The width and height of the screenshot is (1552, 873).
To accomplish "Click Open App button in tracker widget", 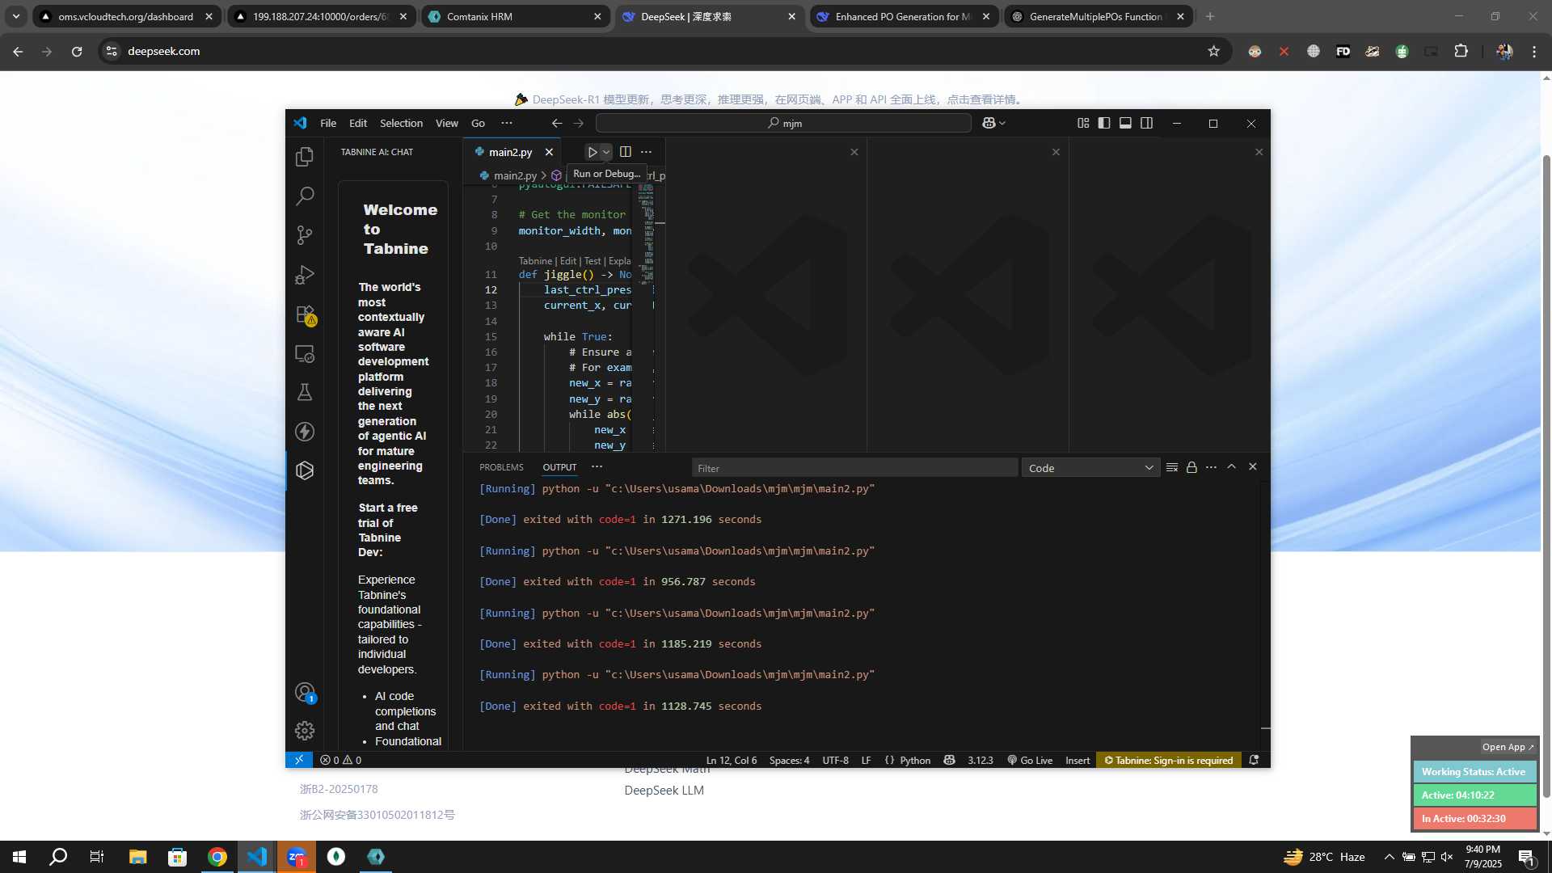I will pyautogui.click(x=1508, y=747).
